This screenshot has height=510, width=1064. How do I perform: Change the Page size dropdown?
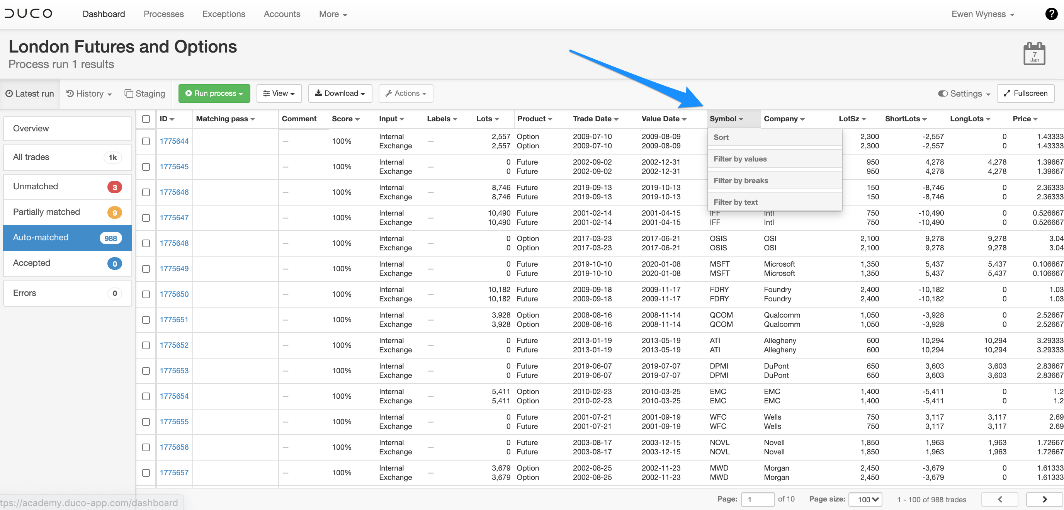(x=865, y=499)
